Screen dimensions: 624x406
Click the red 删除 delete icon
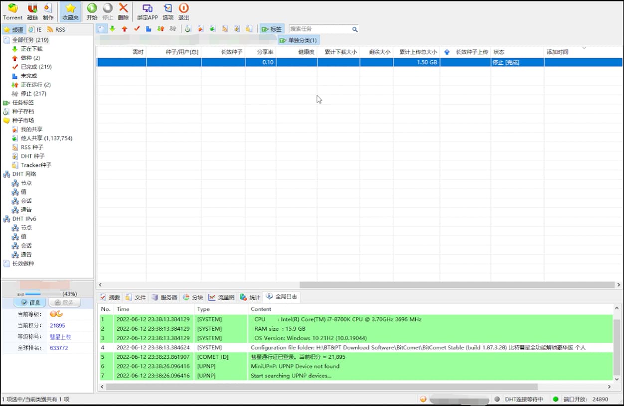pos(123,8)
